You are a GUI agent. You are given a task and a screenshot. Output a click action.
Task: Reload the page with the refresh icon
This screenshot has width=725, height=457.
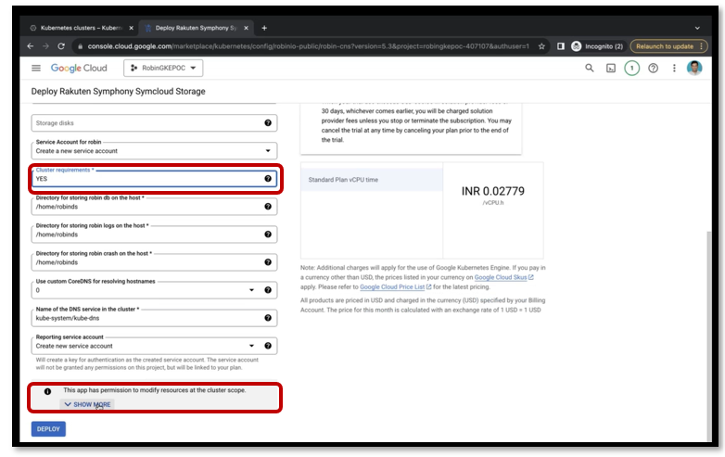pos(61,46)
